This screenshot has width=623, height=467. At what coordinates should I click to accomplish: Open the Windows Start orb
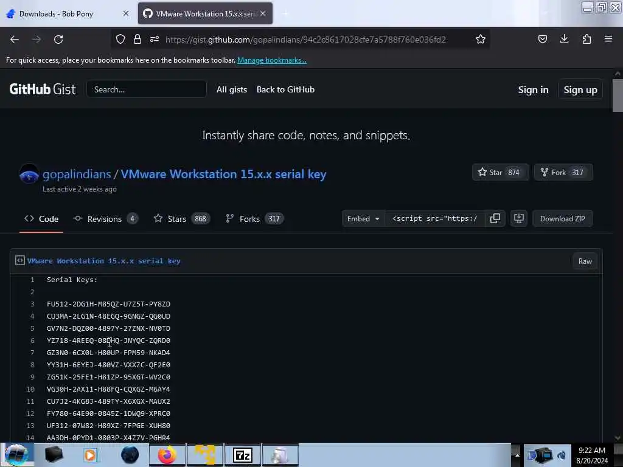point(16,455)
